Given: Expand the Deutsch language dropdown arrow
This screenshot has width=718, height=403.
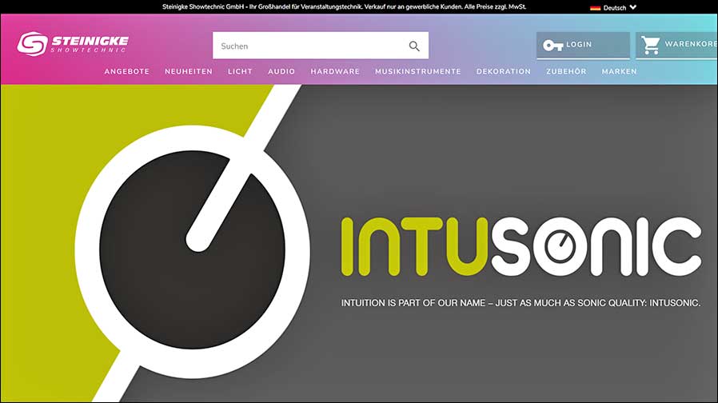Looking at the screenshot, I should 632,7.
